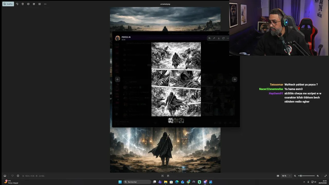Start slideshow with the play icon

click(x=40, y=4)
